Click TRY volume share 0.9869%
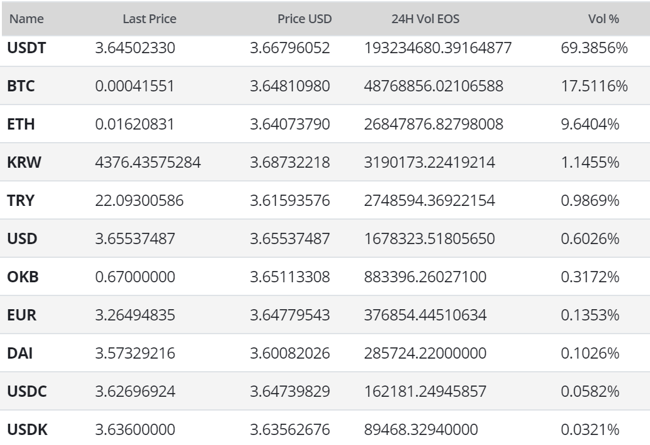The image size is (650, 445). coord(590,201)
